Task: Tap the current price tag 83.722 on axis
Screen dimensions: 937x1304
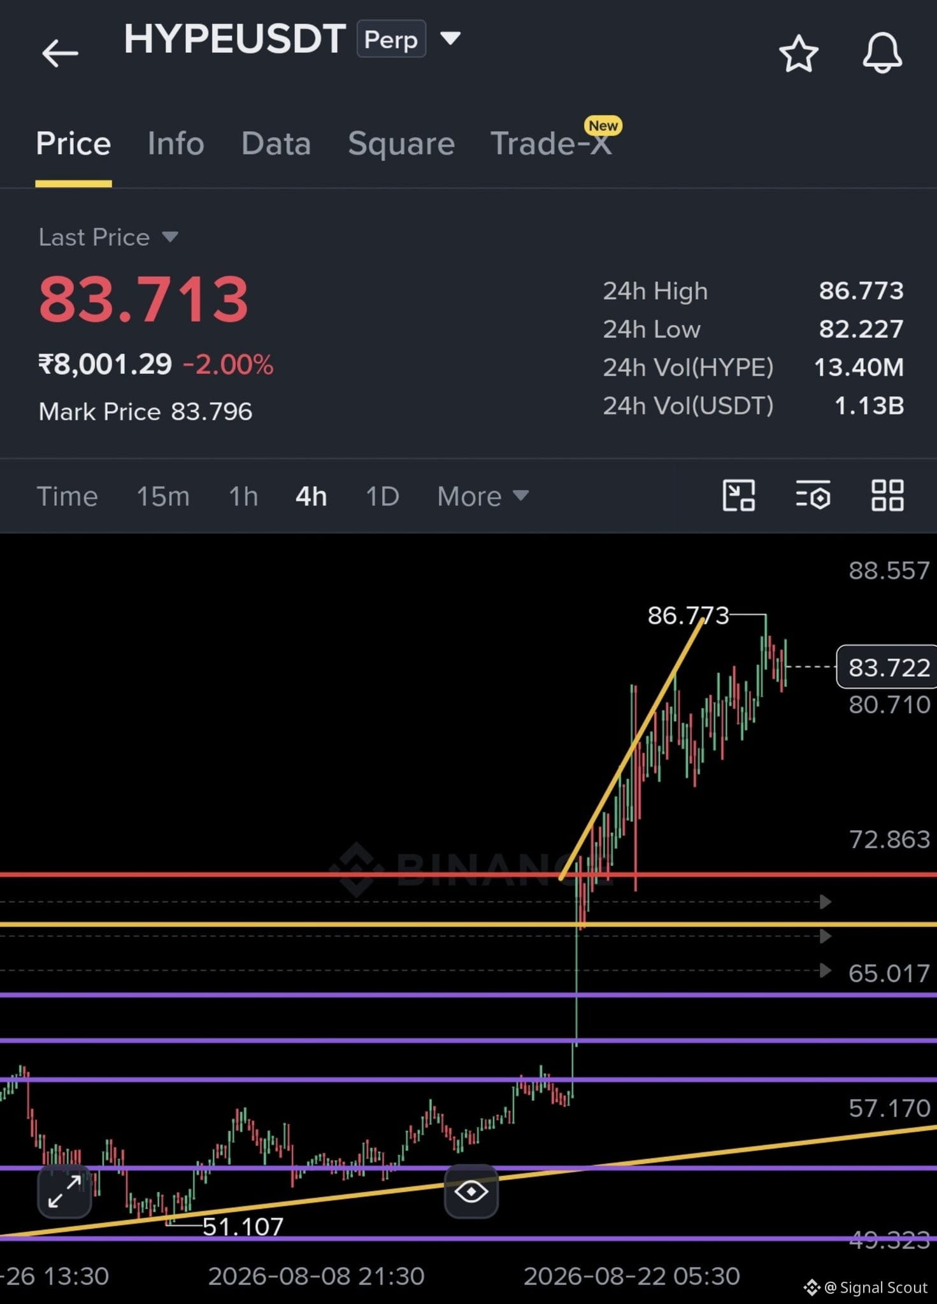Action: click(x=887, y=667)
